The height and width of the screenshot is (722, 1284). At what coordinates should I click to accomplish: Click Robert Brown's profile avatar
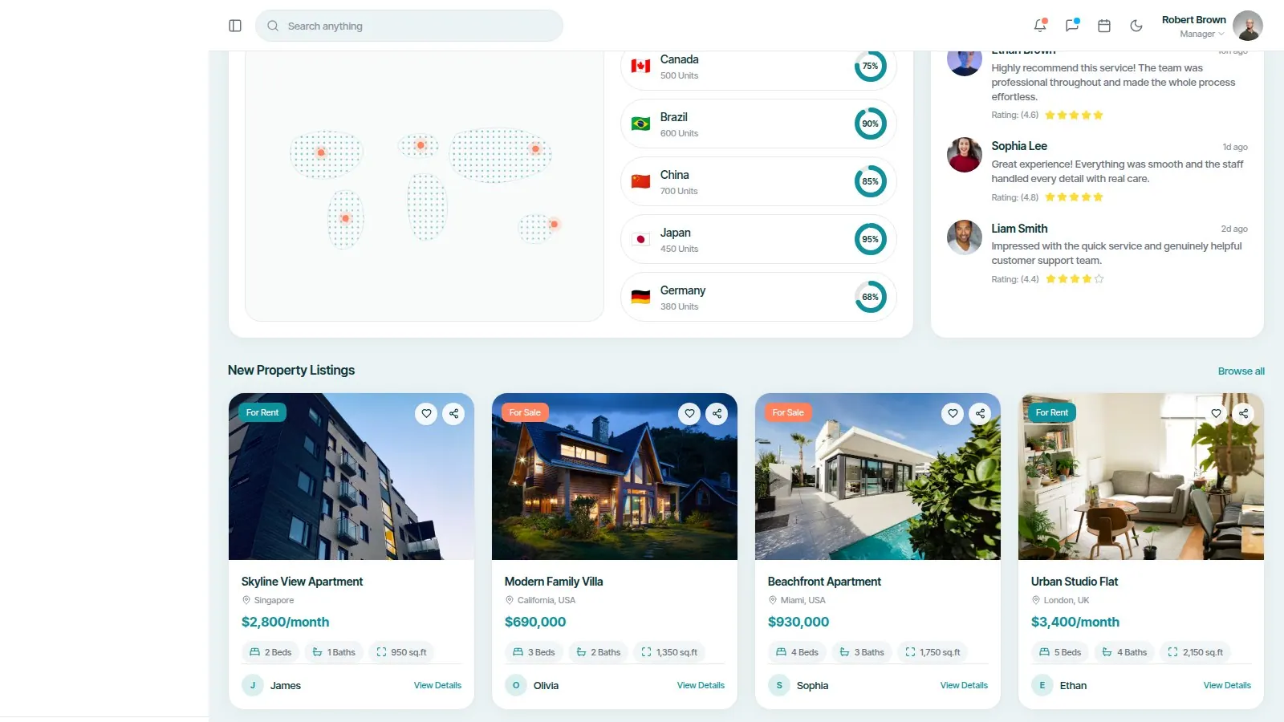pyautogui.click(x=1248, y=26)
